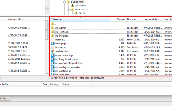The width and height of the screenshot is (172, 106).
Task: Click the .htaccess blank file icon
Action: click(x=53, y=39)
